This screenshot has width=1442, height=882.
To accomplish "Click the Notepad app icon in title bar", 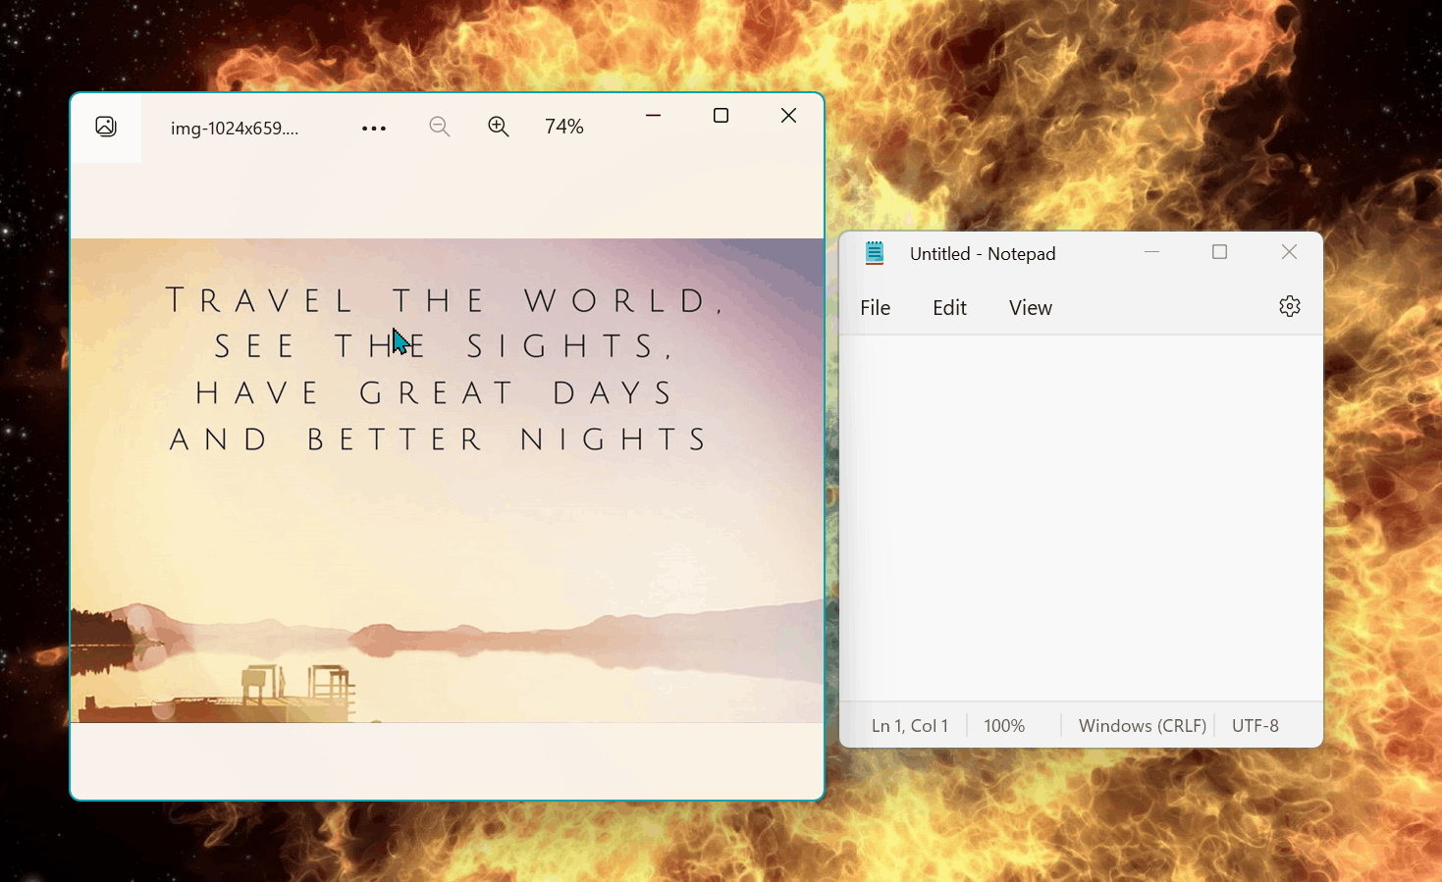I will (x=875, y=253).
